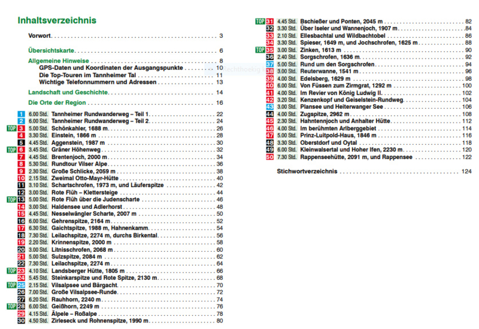479x329 pixels.
Task: Select 'Aggenstein, 1987 m' entry
Action: tap(78, 142)
